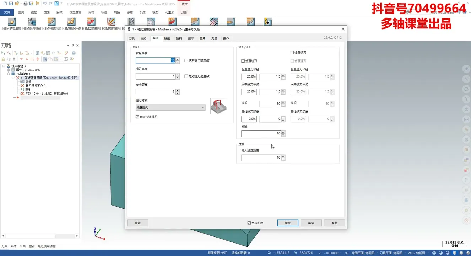Open the 提刀方式 dropdown

170,107
